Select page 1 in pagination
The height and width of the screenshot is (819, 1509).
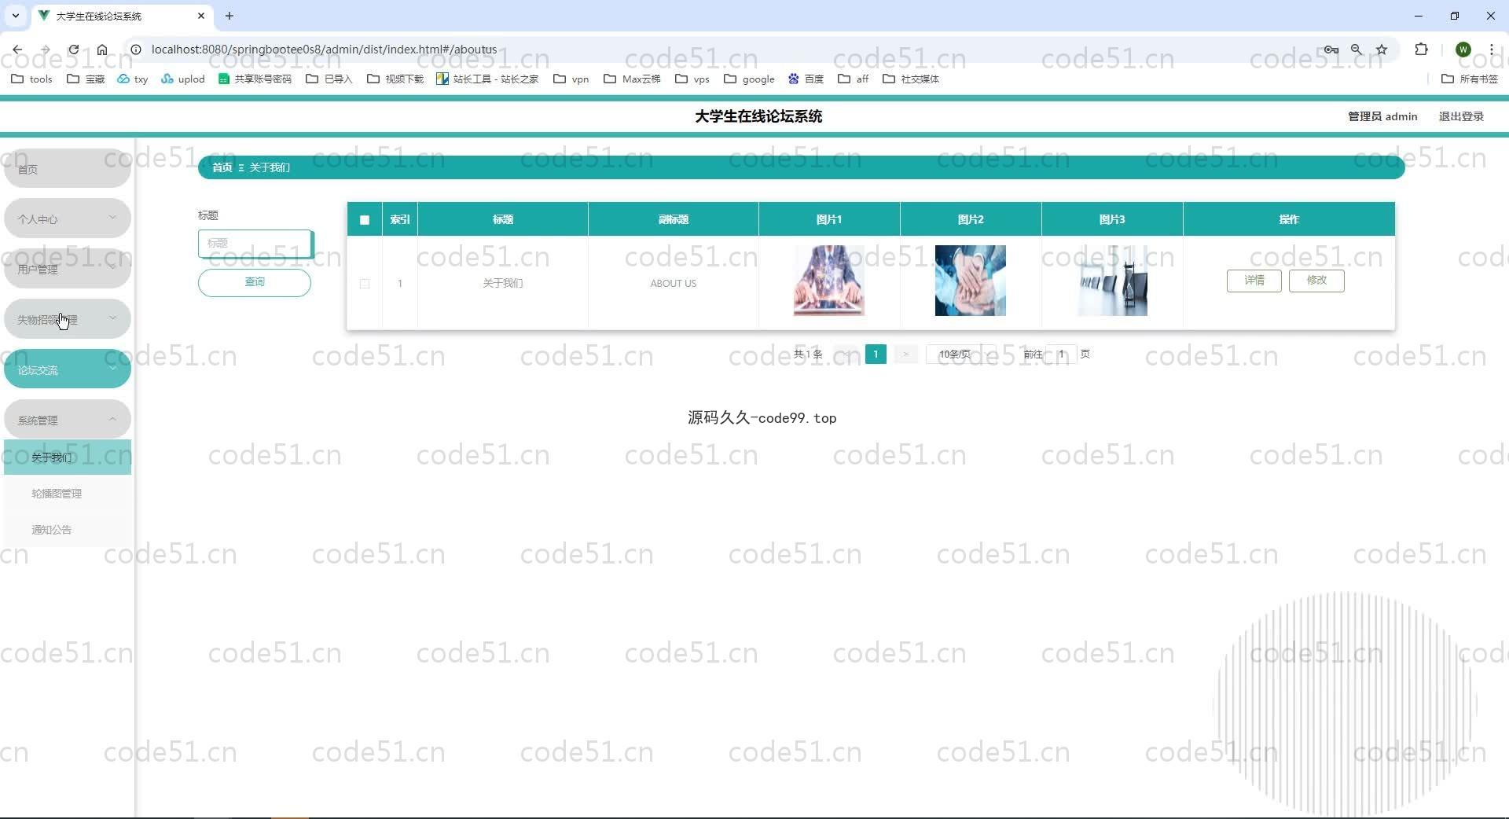(x=876, y=354)
